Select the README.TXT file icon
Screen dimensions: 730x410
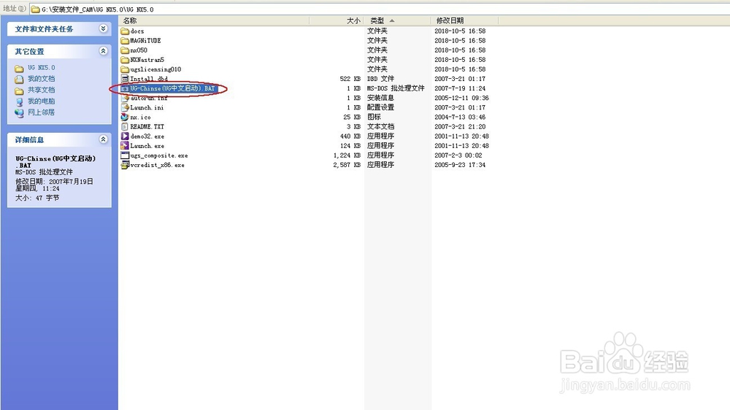(x=125, y=127)
